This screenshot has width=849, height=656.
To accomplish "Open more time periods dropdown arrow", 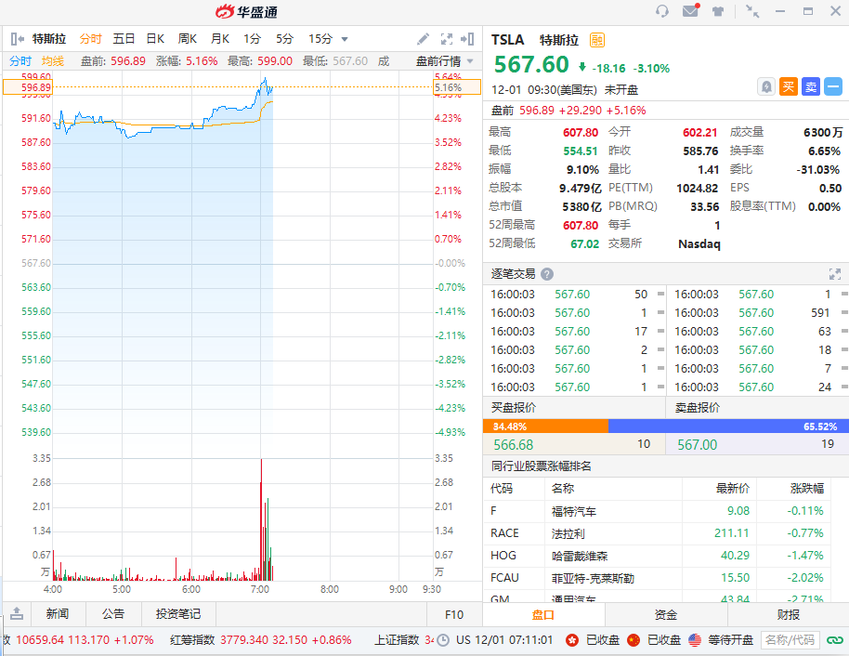I will (x=345, y=39).
